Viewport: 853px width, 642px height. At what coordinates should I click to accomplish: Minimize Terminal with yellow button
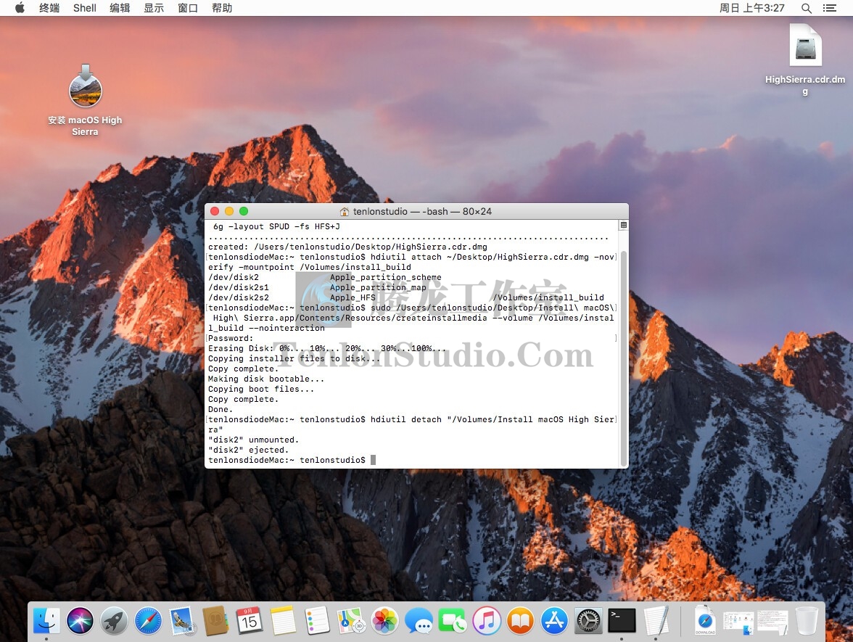coord(229,211)
